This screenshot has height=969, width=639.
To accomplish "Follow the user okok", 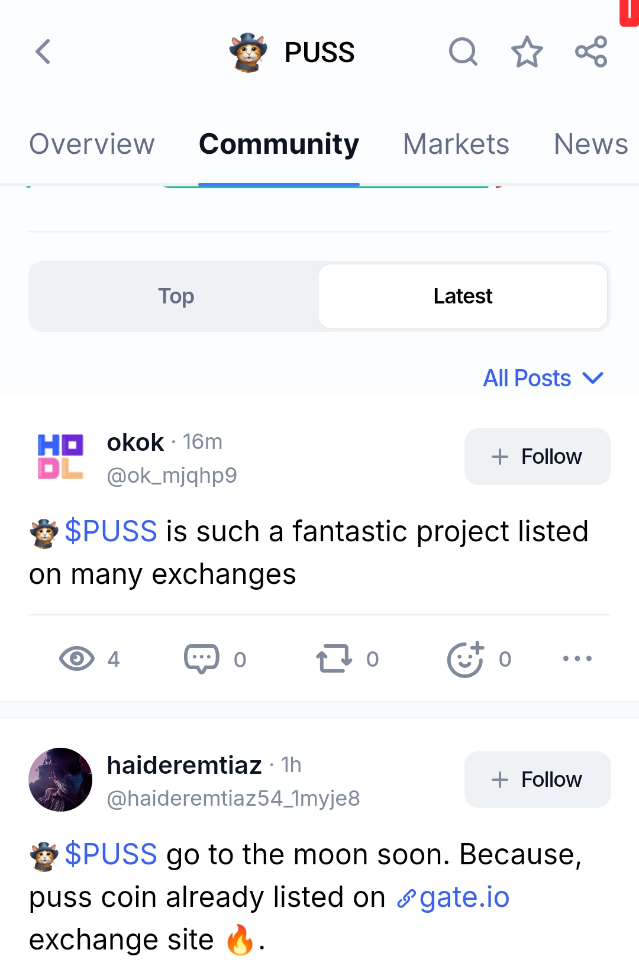I will 537,457.
